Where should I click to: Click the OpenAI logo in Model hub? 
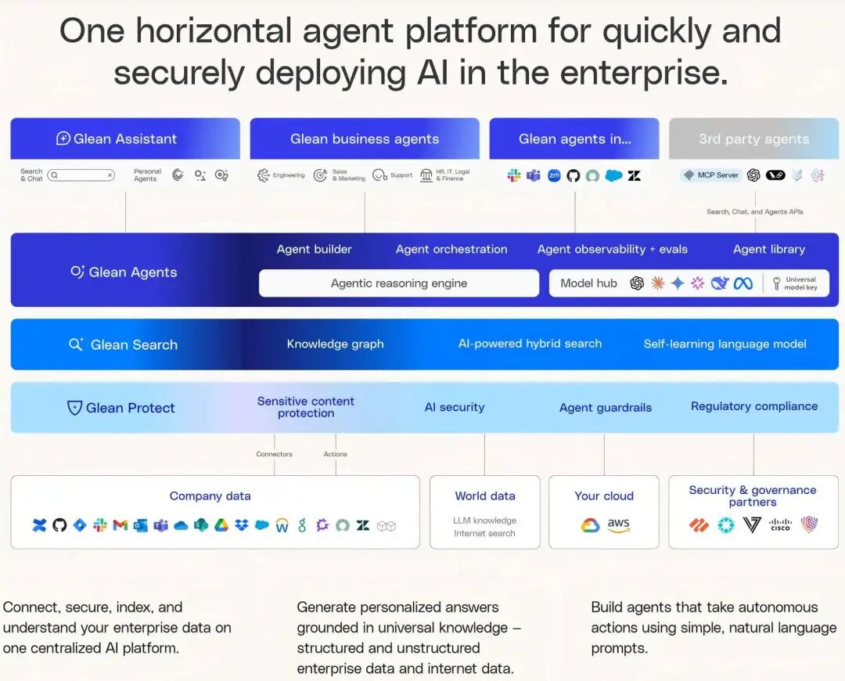click(x=637, y=283)
